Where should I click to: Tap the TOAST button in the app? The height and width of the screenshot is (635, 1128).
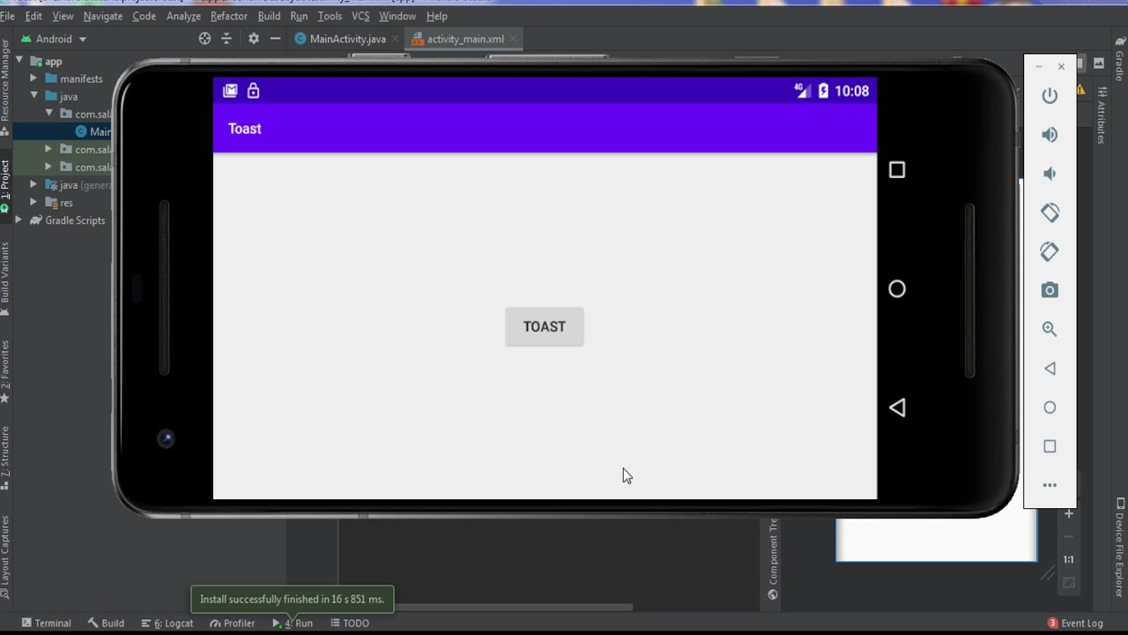(x=545, y=326)
